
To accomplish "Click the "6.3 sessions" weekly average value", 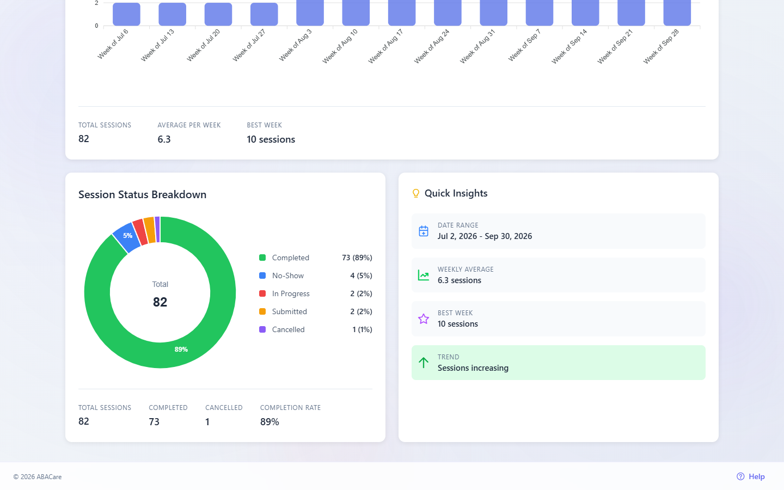I will click(460, 280).
